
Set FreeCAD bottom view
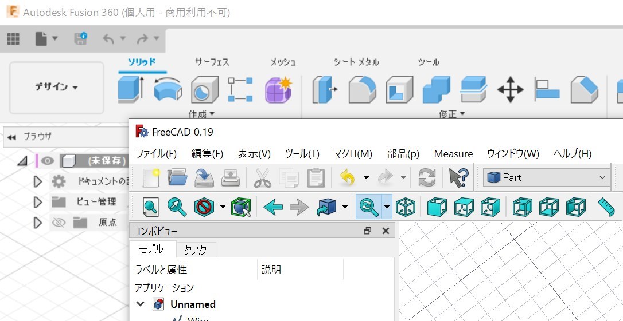[549, 207]
